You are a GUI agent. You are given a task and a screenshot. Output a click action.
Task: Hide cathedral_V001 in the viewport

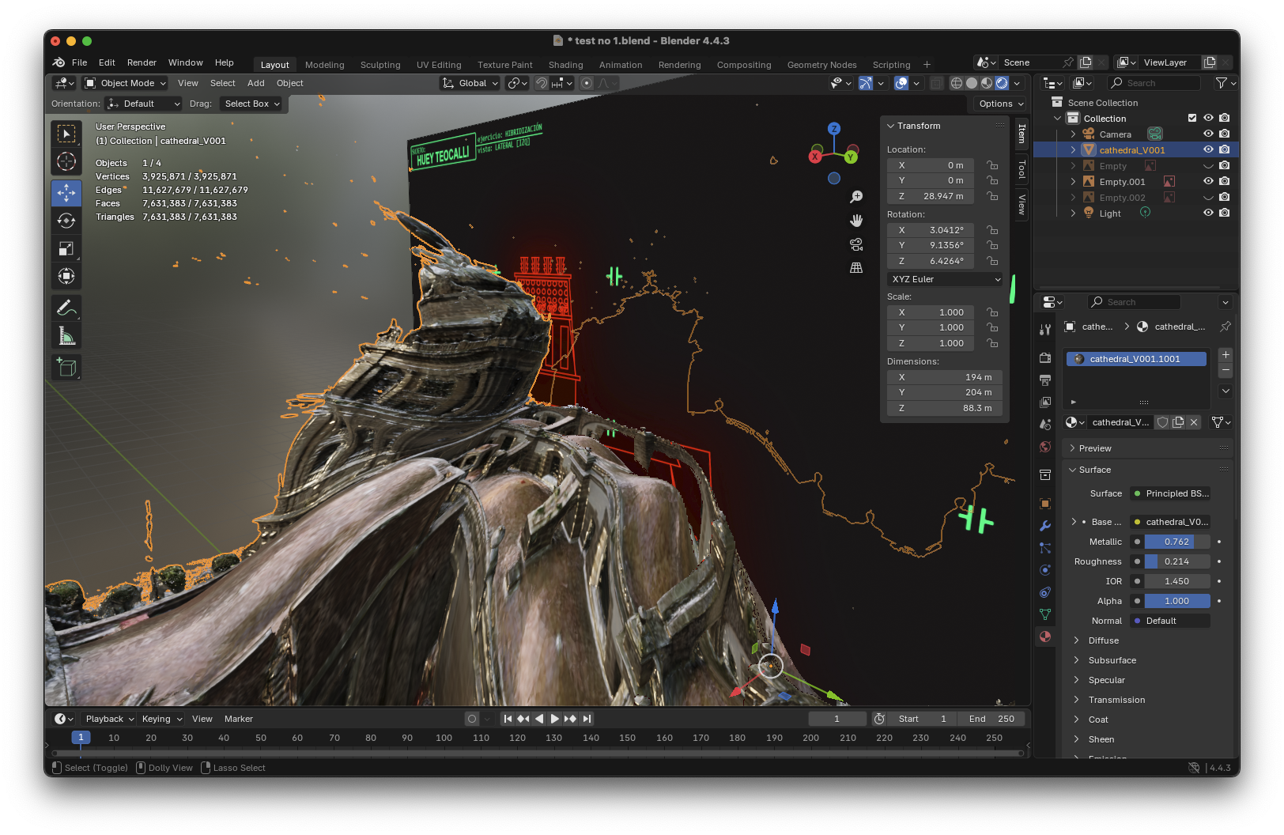[1208, 149]
